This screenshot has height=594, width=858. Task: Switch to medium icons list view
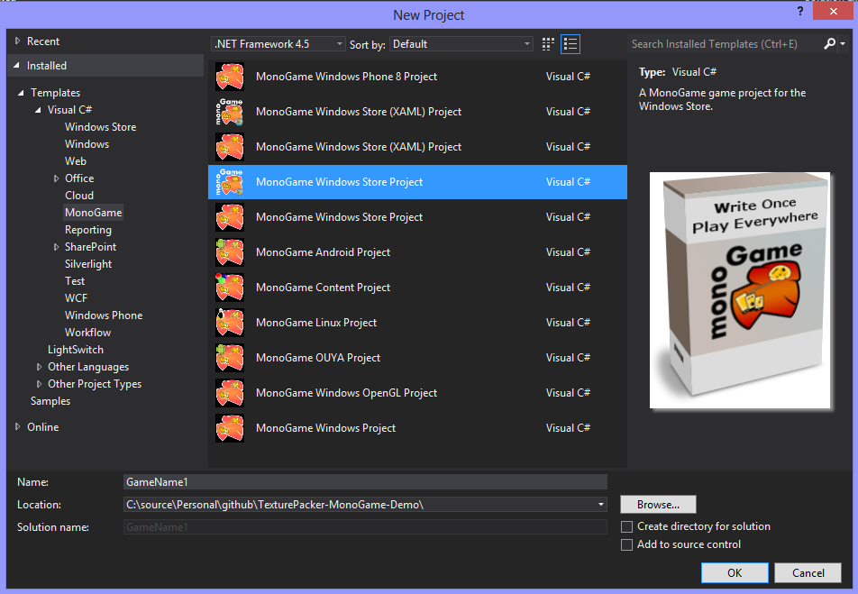pyautogui.click(x=570, y=44)
